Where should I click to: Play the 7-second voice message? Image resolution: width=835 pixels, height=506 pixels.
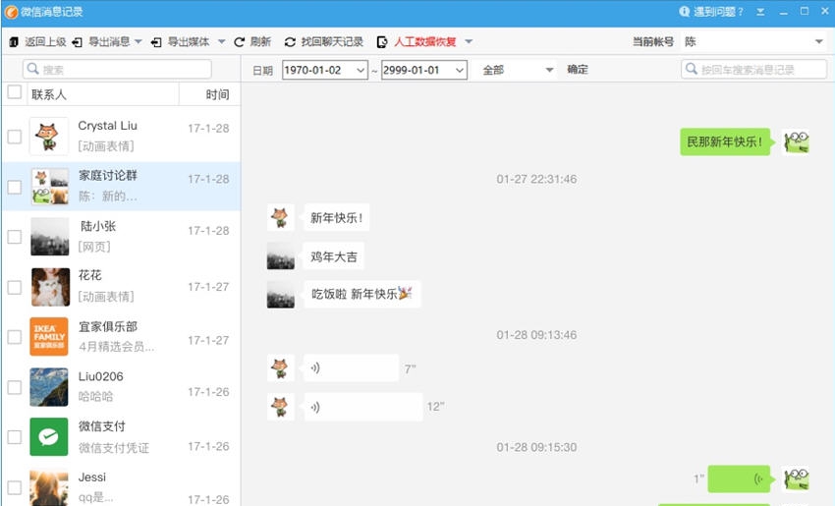pos(351,368)
